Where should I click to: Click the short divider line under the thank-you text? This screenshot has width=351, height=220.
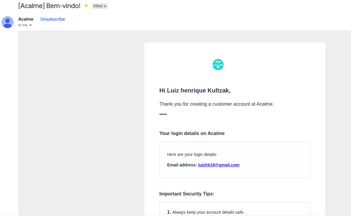pyautogui.click(x=163, y=114)
